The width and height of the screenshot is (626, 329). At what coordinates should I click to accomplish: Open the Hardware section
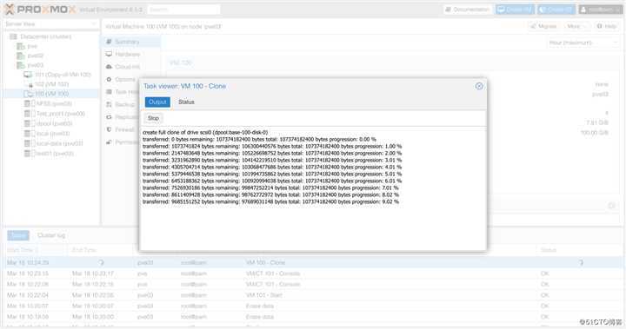pos(123,54)
